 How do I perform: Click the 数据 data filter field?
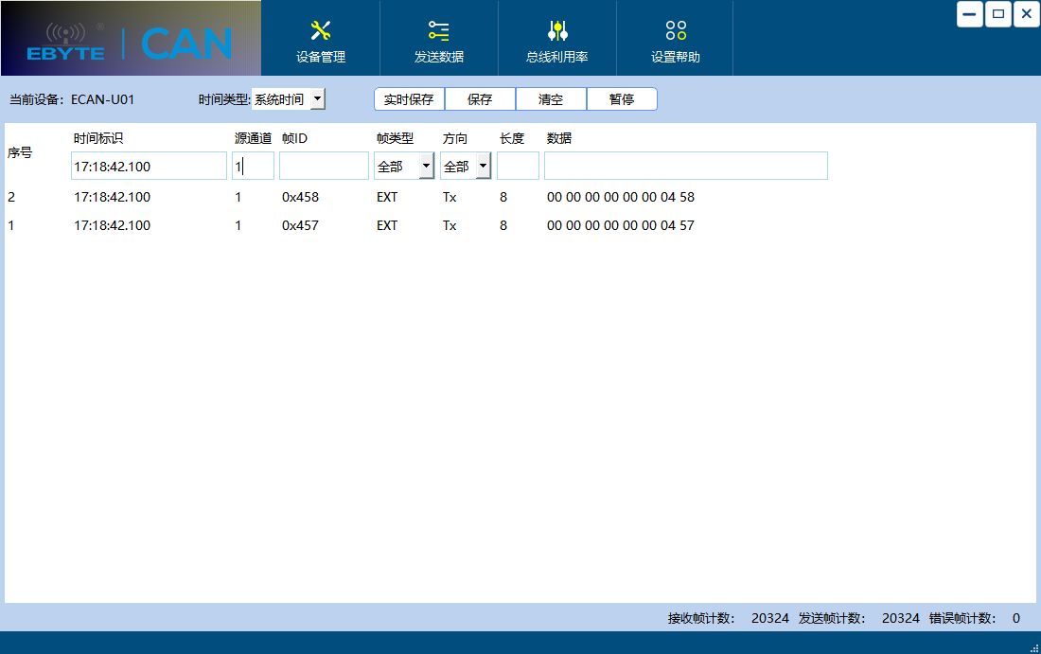[x=685, y=165]
